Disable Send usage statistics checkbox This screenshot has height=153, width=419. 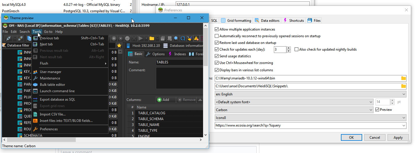(x=216, y=56)
